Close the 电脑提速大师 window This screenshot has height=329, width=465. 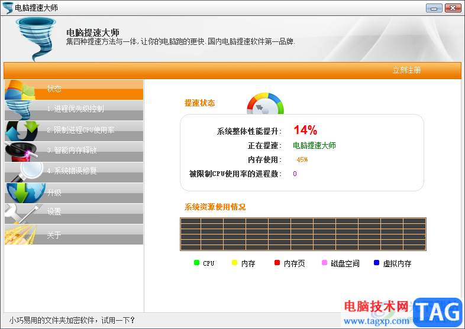click(453, 8)
